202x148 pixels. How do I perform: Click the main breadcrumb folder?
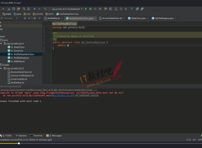click(7, 14)
